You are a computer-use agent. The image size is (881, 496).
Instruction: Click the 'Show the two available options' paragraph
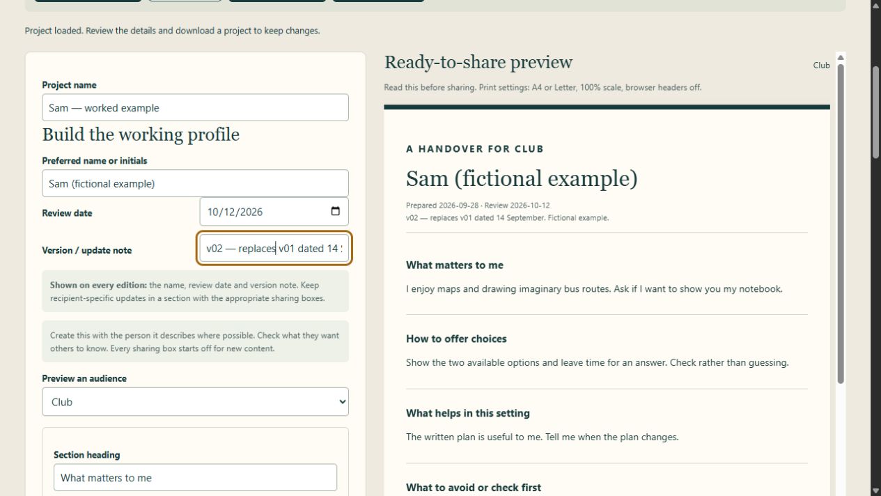tap(598, 363)
